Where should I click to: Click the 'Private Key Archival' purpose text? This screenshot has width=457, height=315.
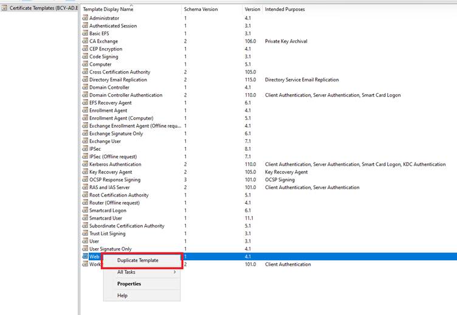(286, 41)
